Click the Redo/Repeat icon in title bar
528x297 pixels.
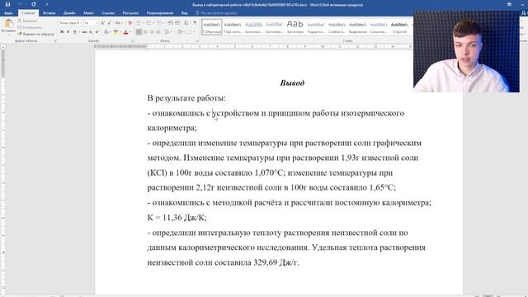33,4
